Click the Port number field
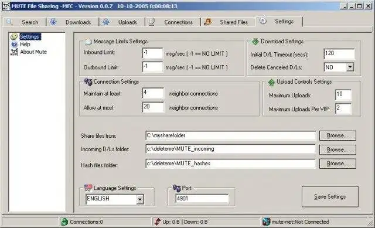Screen dimensions: 375x228 pos(202,199)
